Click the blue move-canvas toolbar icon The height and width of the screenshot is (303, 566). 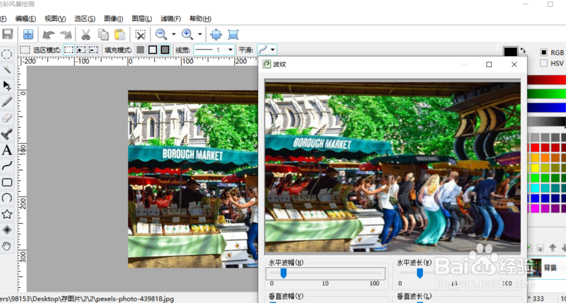click(x=28, y=34)
